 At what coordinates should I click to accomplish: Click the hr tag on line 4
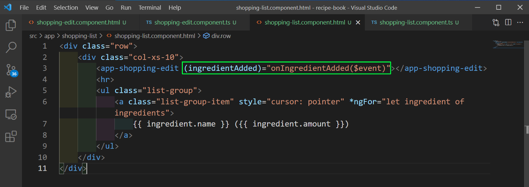coord(105,80)
